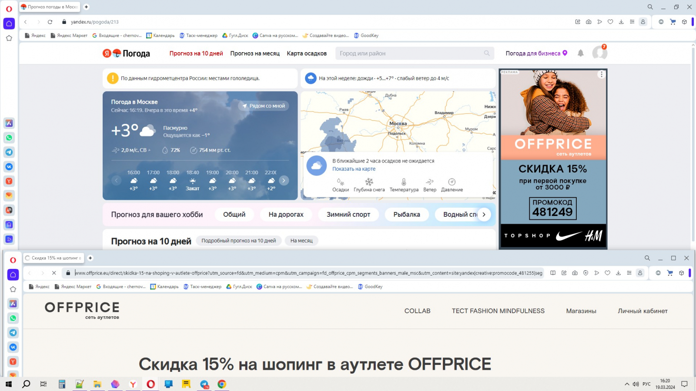Open VK in the weather window sidebar
The image size is (696, 391).
[9, 166]
